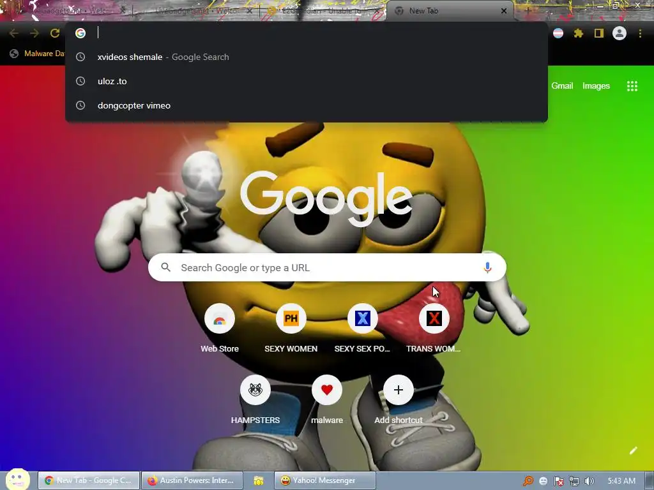Image resolution: width=654 pixels, height=490 pixels.
Task: Switch to Yahoo! Messenger taskbar button
Action: (325, 480)
